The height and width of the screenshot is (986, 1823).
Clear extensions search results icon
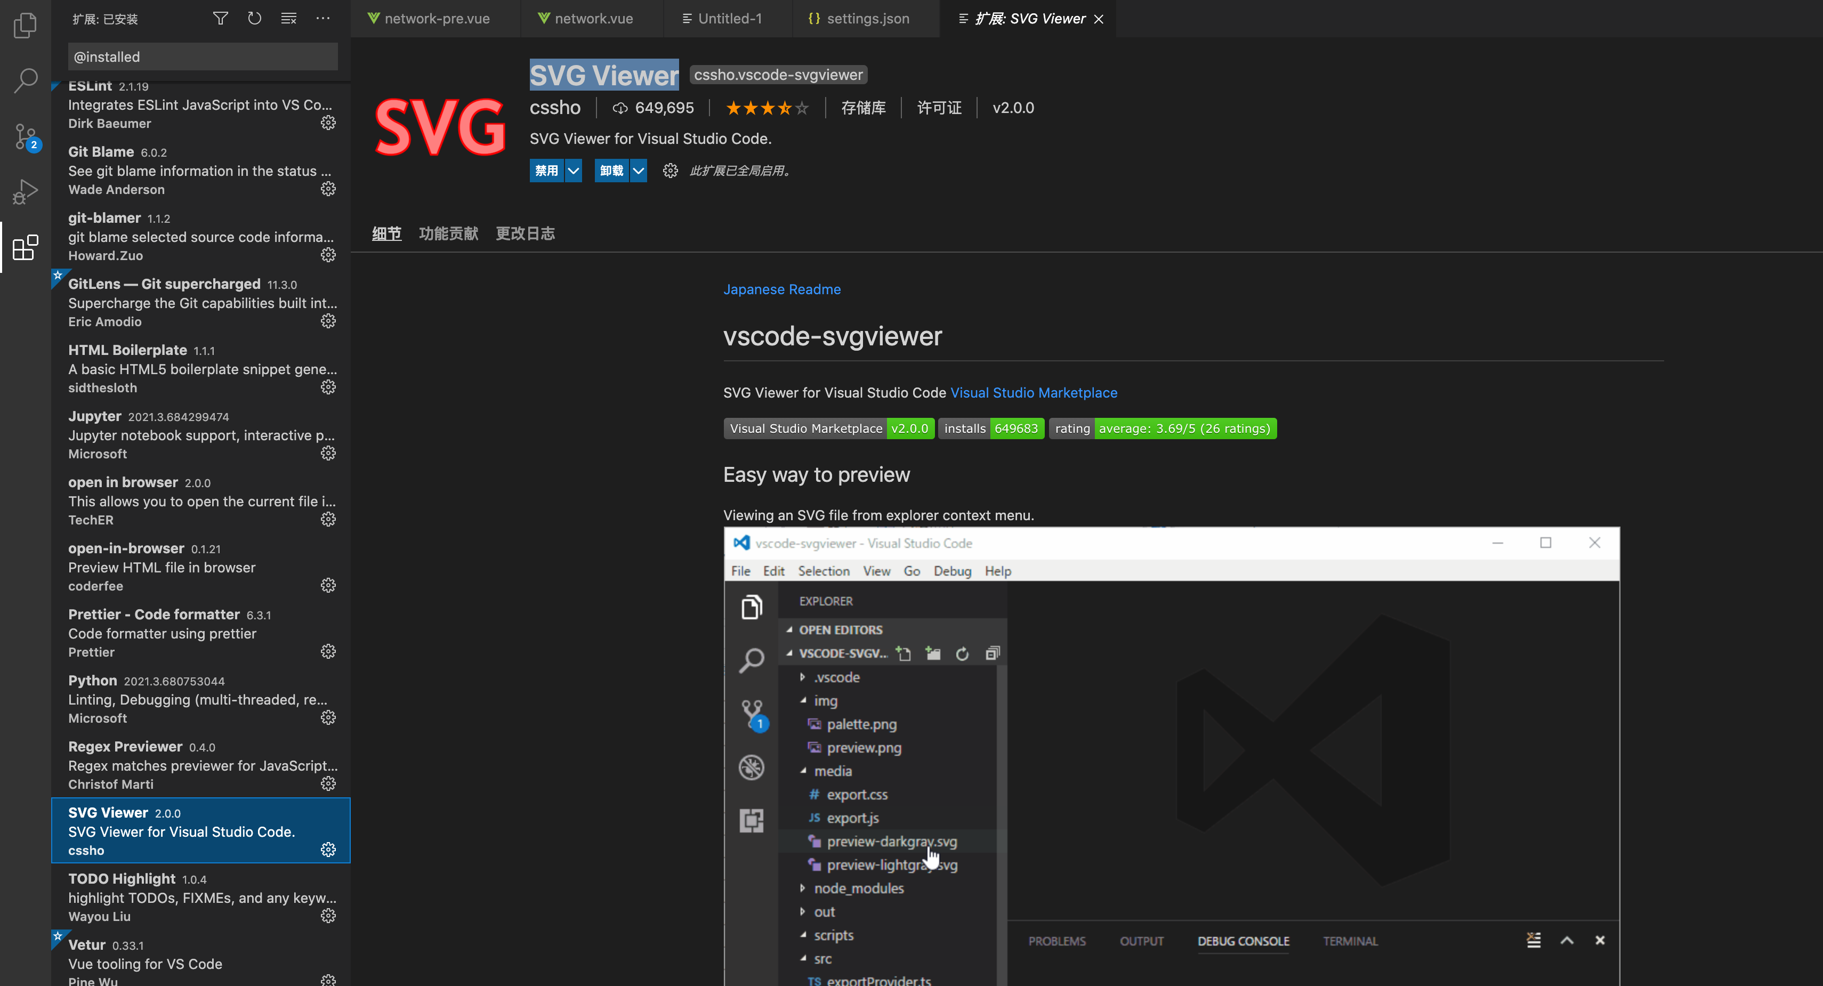[289, 19]
